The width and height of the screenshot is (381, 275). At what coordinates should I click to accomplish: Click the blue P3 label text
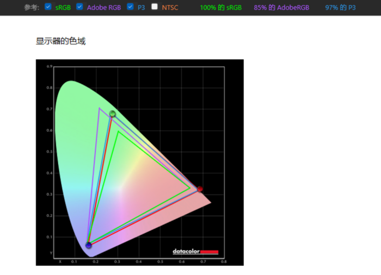(x=141, y=8)
